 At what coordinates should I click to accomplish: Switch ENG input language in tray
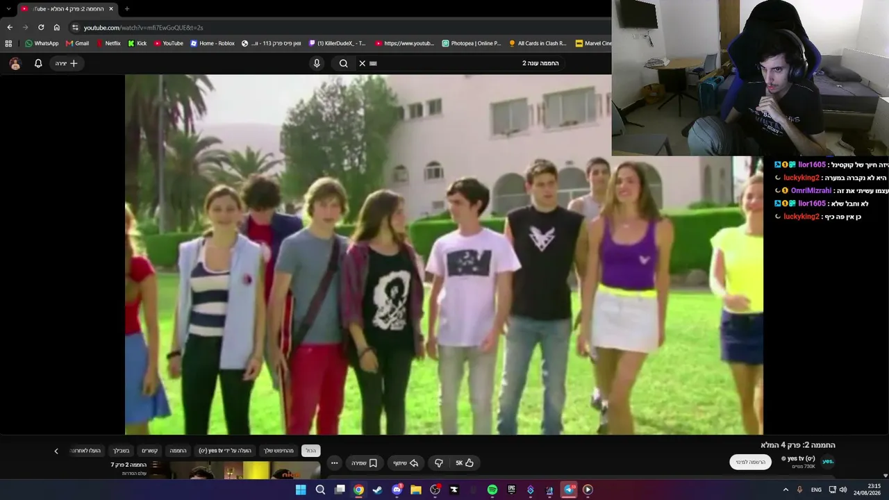pyautogui.click(x=816, y=490)
